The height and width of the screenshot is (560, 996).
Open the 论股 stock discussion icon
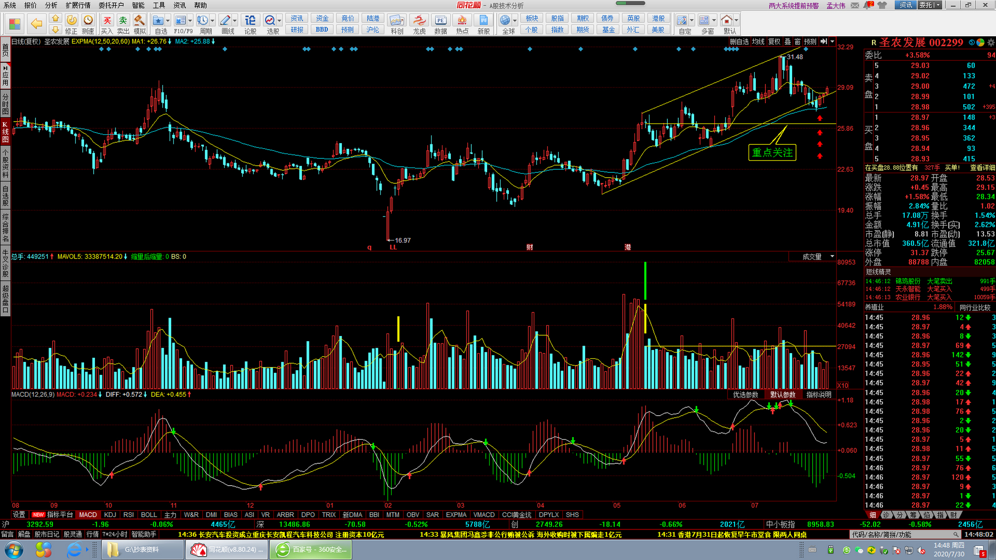coord(250,21)
